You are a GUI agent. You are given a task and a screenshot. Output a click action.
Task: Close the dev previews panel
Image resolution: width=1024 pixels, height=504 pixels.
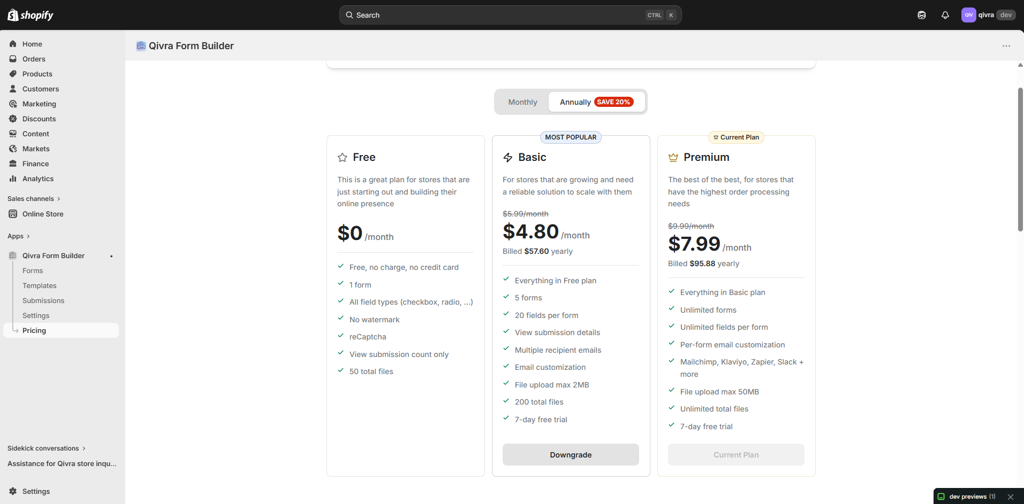tap(1011, 497)
